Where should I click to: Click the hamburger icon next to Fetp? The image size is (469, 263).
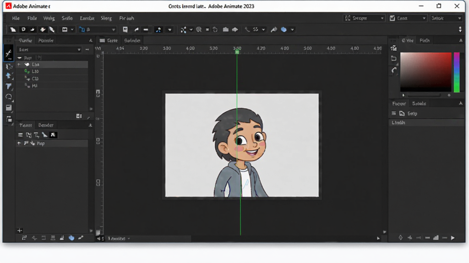[393, 113]
